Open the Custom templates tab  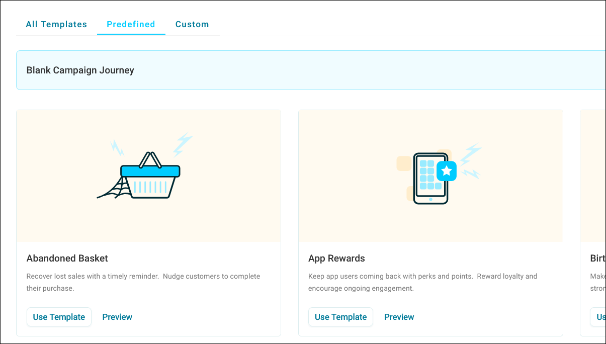pos(192,24)
